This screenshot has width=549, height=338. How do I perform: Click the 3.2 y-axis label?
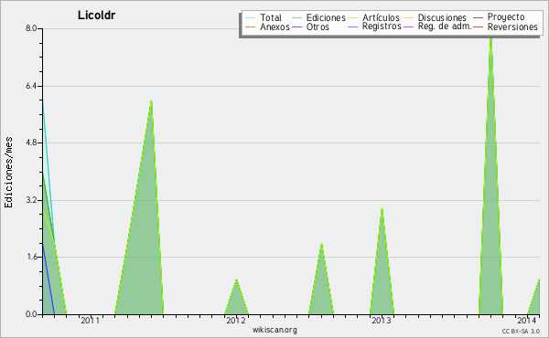(31, 200)
